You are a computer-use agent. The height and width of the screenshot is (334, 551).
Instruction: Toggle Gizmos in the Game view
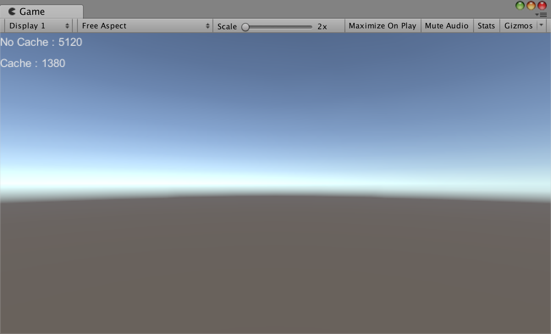click(518, 26)
